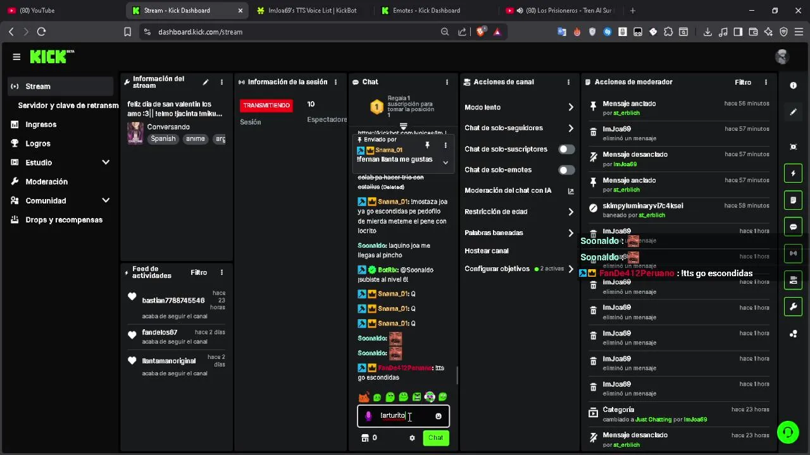Open Chat de solo-seguidores settings arrow

pos(570,128)
